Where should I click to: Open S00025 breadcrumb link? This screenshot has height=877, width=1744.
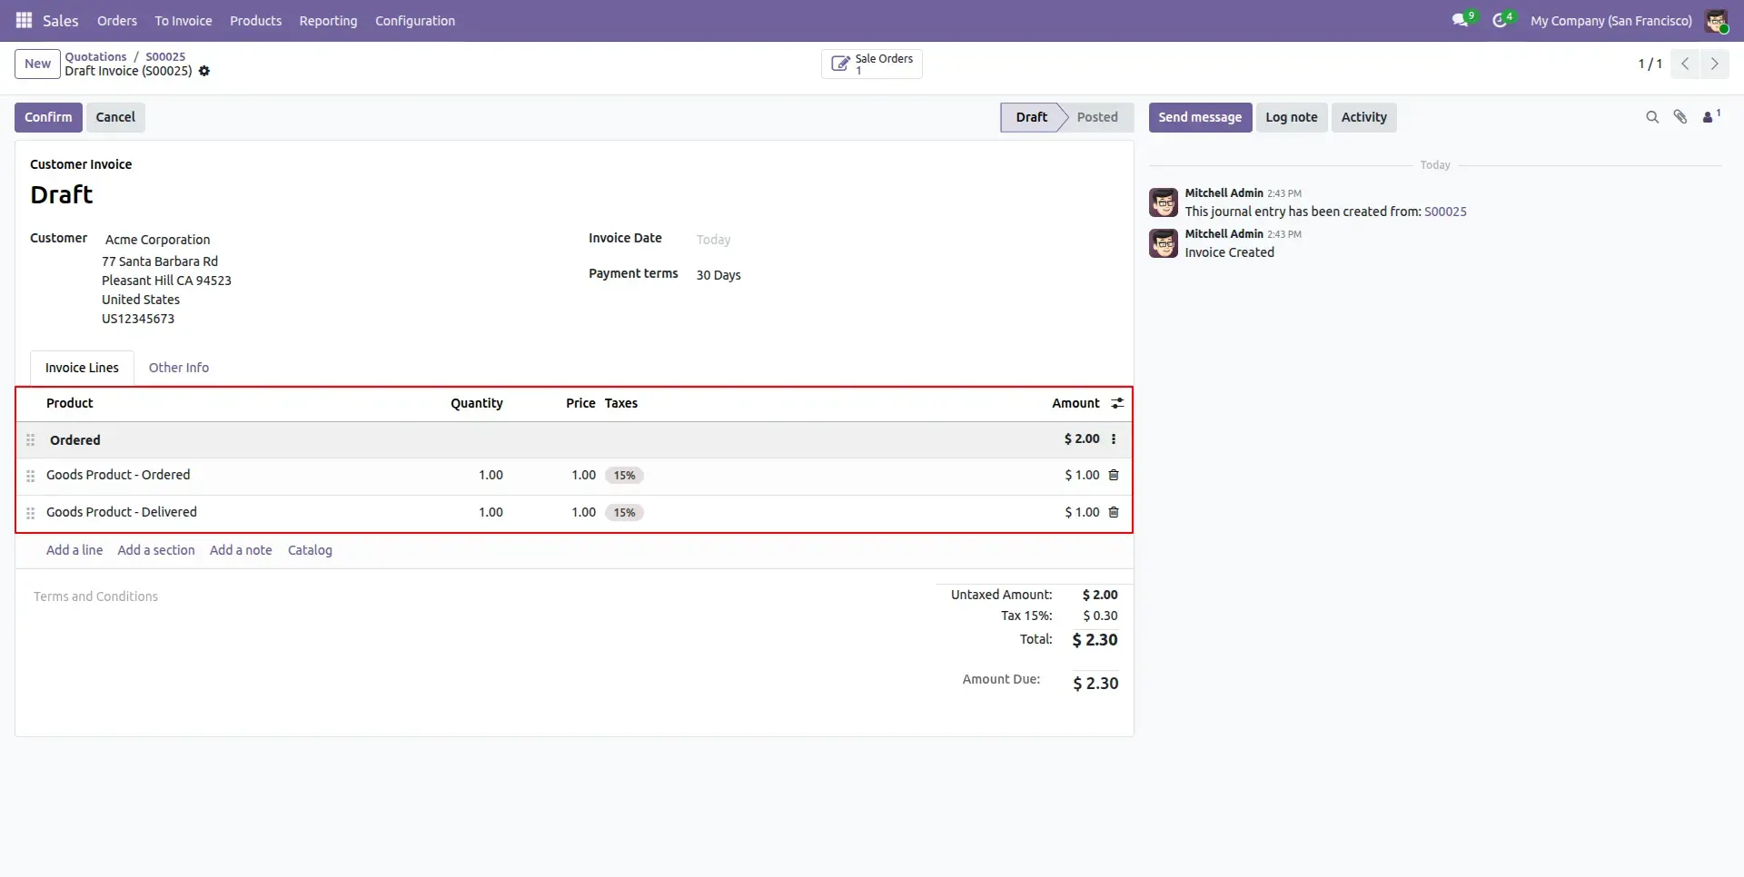(165, 56)
